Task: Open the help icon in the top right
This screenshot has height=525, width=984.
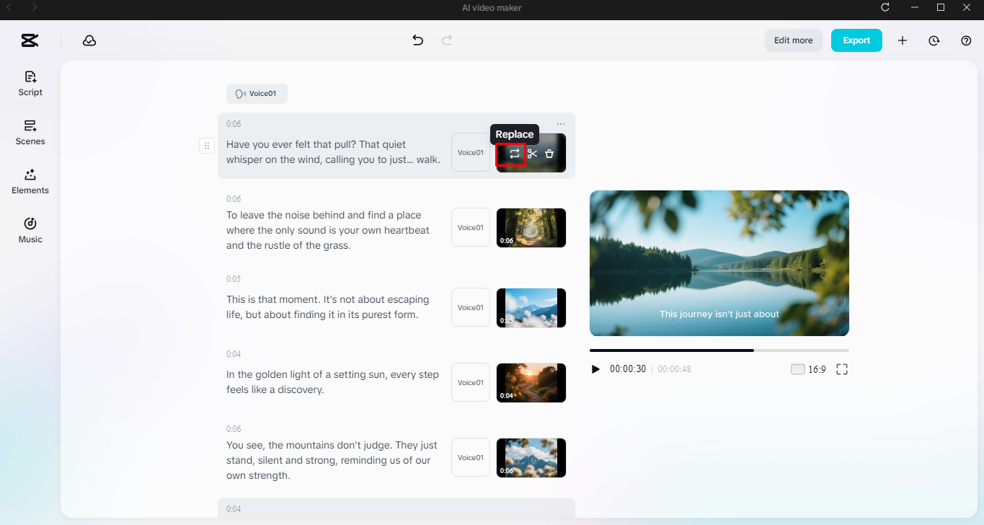Action: click(966, 40)
